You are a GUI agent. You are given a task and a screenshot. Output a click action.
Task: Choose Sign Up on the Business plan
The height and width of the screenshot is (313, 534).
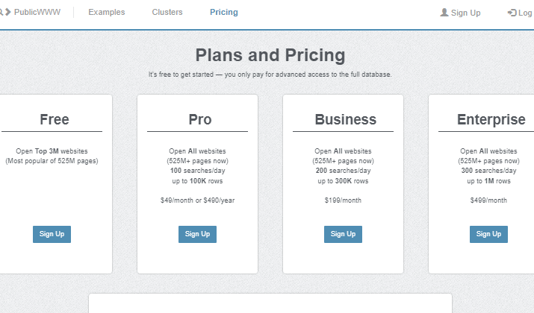click(x=343, y=234)
